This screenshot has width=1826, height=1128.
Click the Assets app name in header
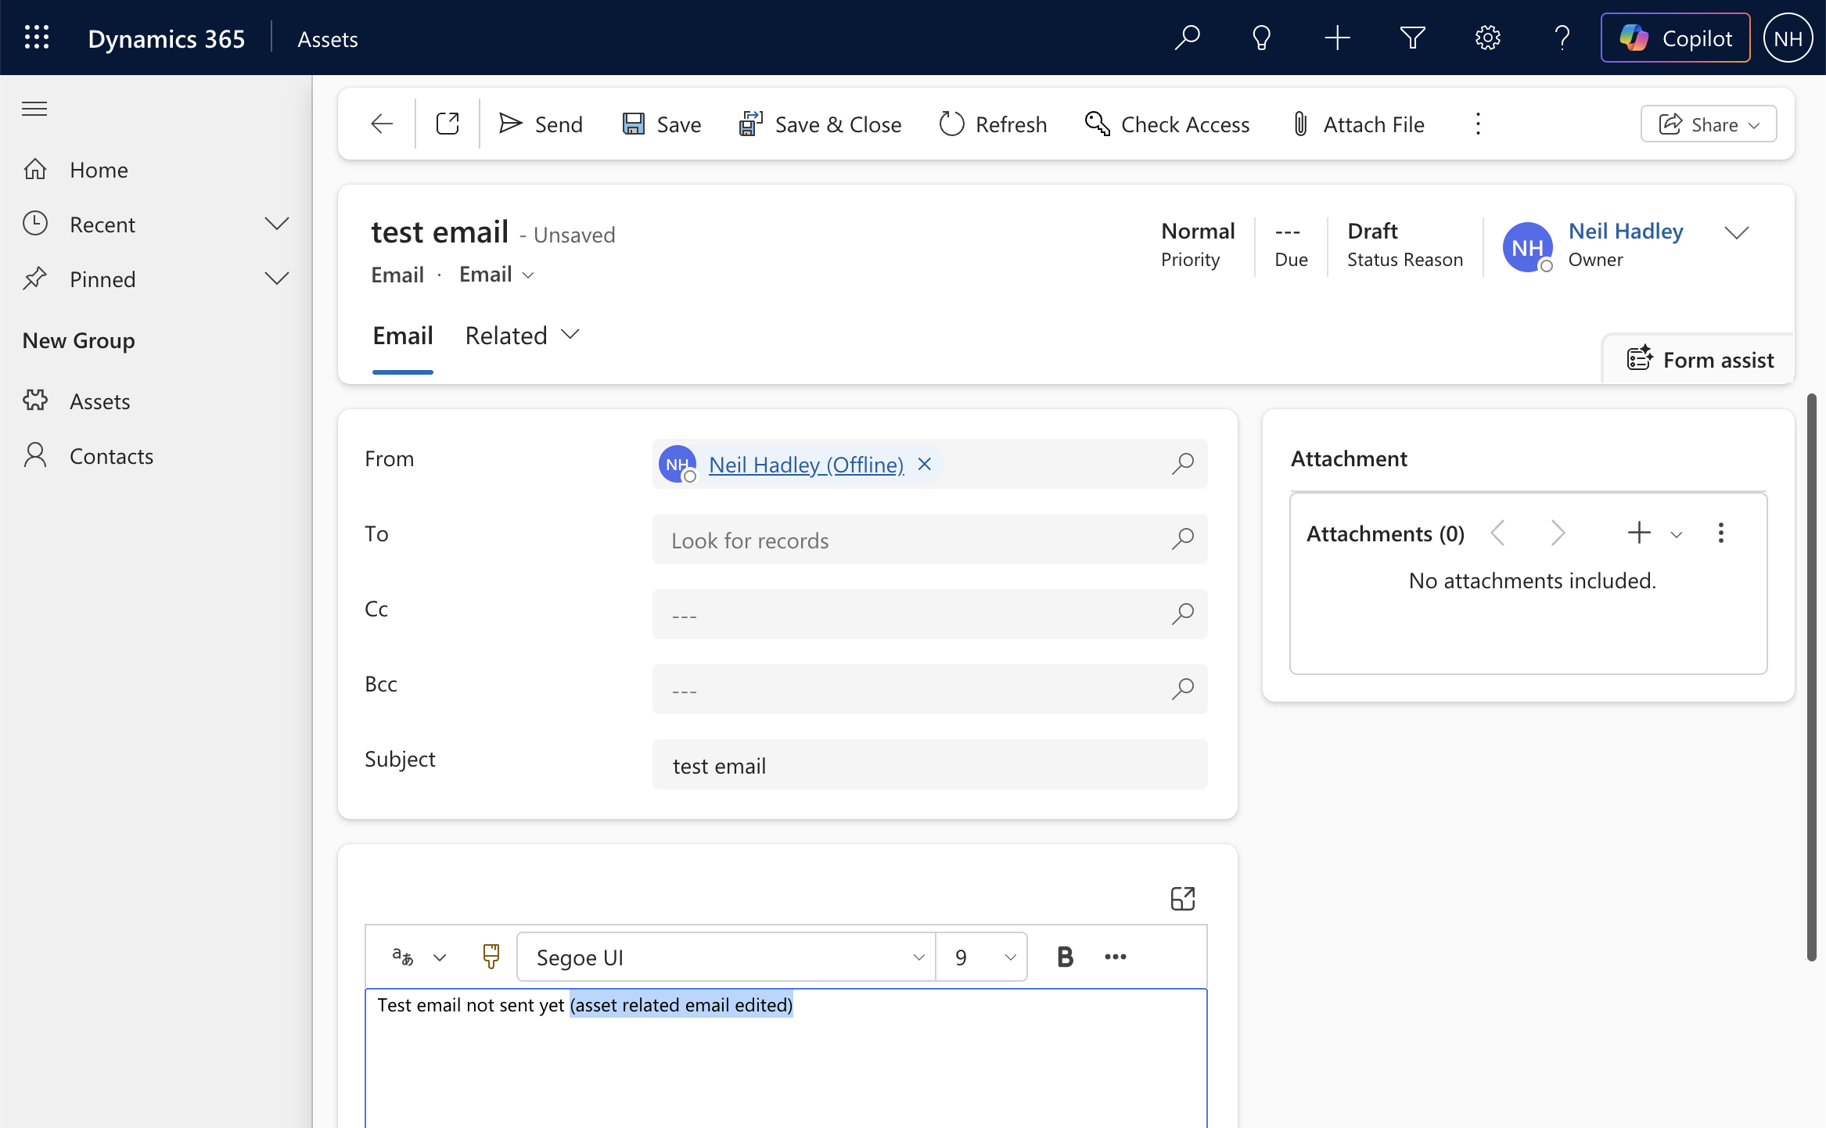[327, 38]
